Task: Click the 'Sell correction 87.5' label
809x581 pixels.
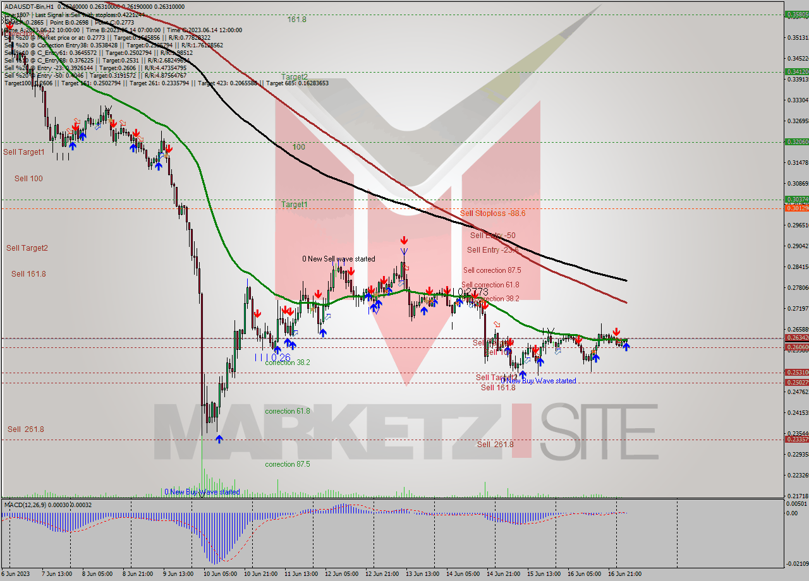Action: click(492, 270)
